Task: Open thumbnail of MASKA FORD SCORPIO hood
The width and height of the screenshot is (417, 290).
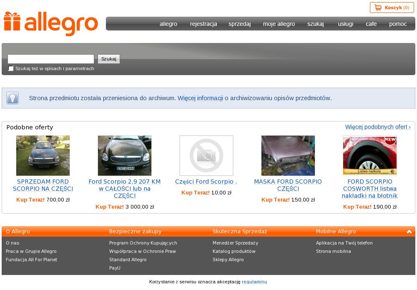Action: tap(288, 155)
